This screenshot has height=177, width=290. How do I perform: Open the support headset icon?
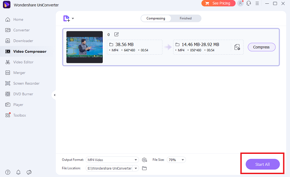(x=249, y=3)
